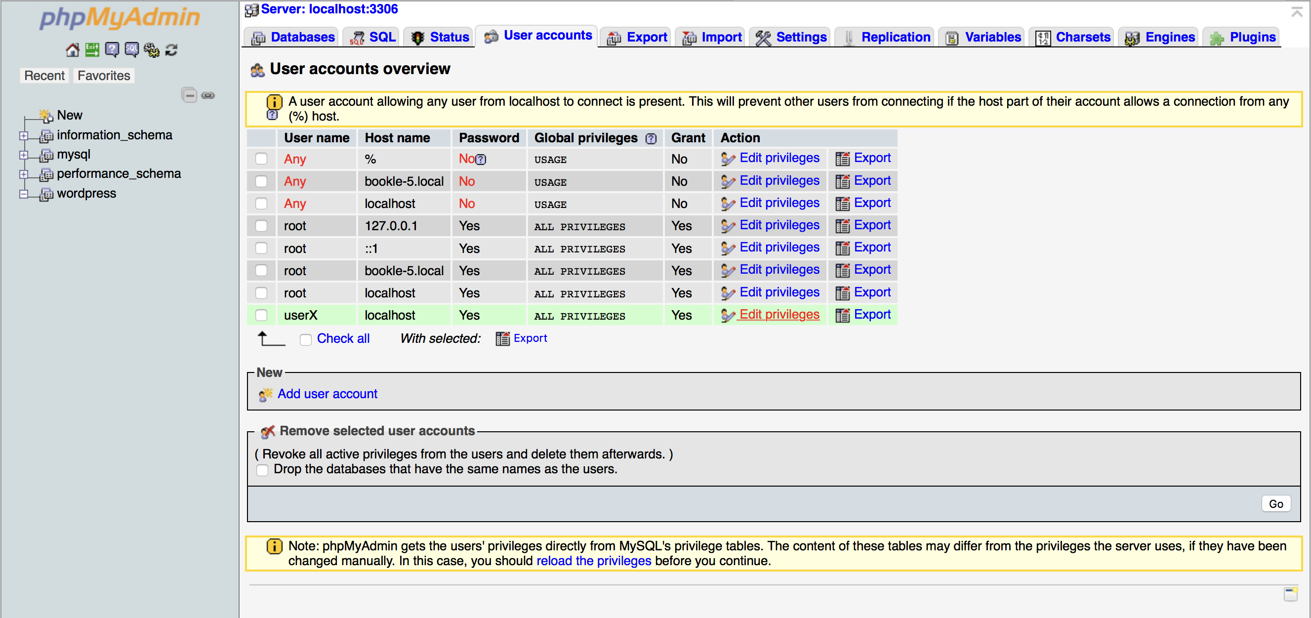Screen dimensions: 1311x618
Task: Click the mysql database icon in tree
Action: coord(46,155)
